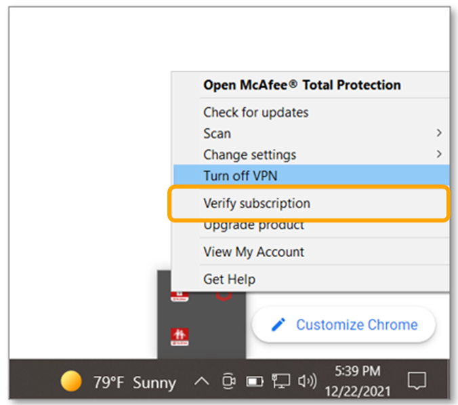Viewport: 458px width, 405px height.
Task: Open the sunny weather widget
Action: point(119,382)
